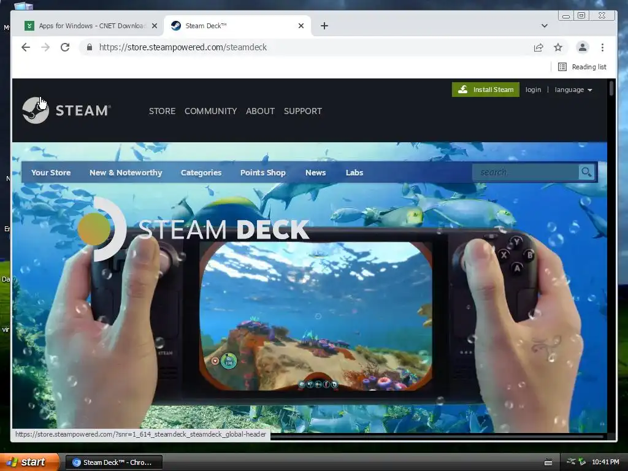Viewport: 628px width, 471px height.
Task: Click the tab search chevron in the title bar
Action: [x=545, y=26]
